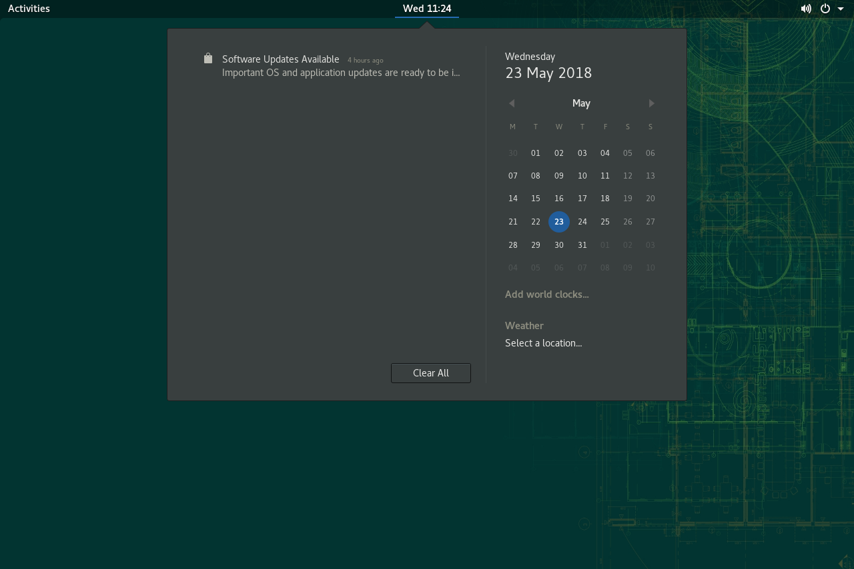Image resolution: width=854 pixels, height=569 pixels.
Task: Open Add world clocks link
Action: click(546, 294)
